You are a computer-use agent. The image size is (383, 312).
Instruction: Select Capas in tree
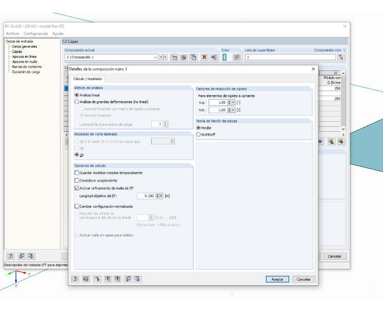click(x=17, y=51)
